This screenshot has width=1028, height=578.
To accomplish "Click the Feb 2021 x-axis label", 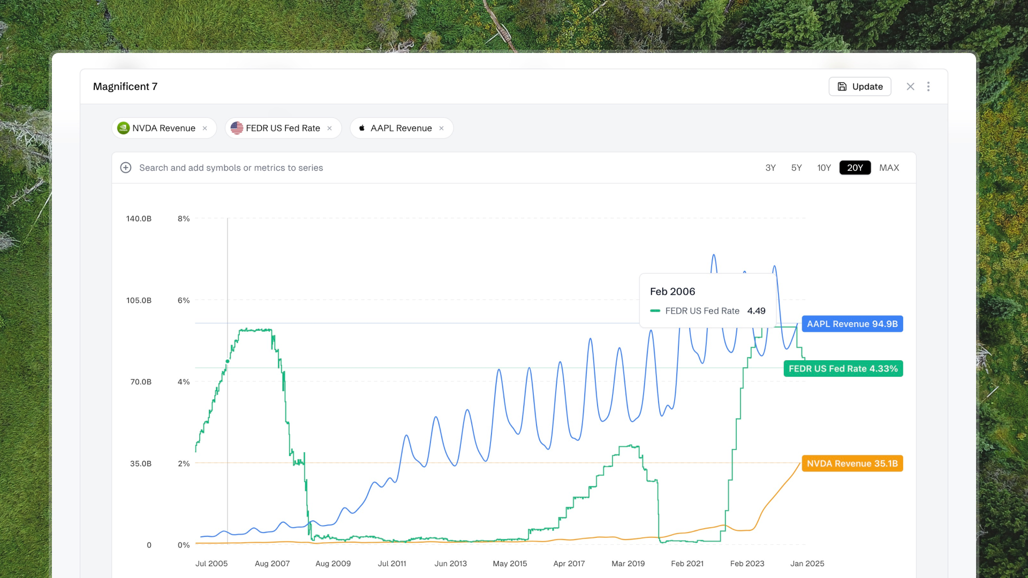I will (687, 564).
